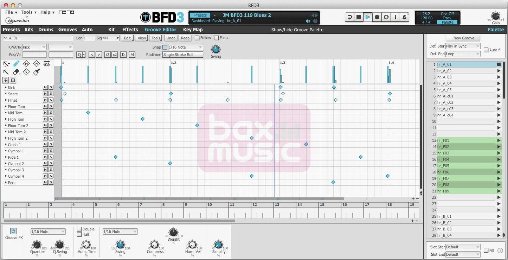Enable the Follow checkbox
The width and height of the screenshot is (508, 260).
tap(197, 38)
